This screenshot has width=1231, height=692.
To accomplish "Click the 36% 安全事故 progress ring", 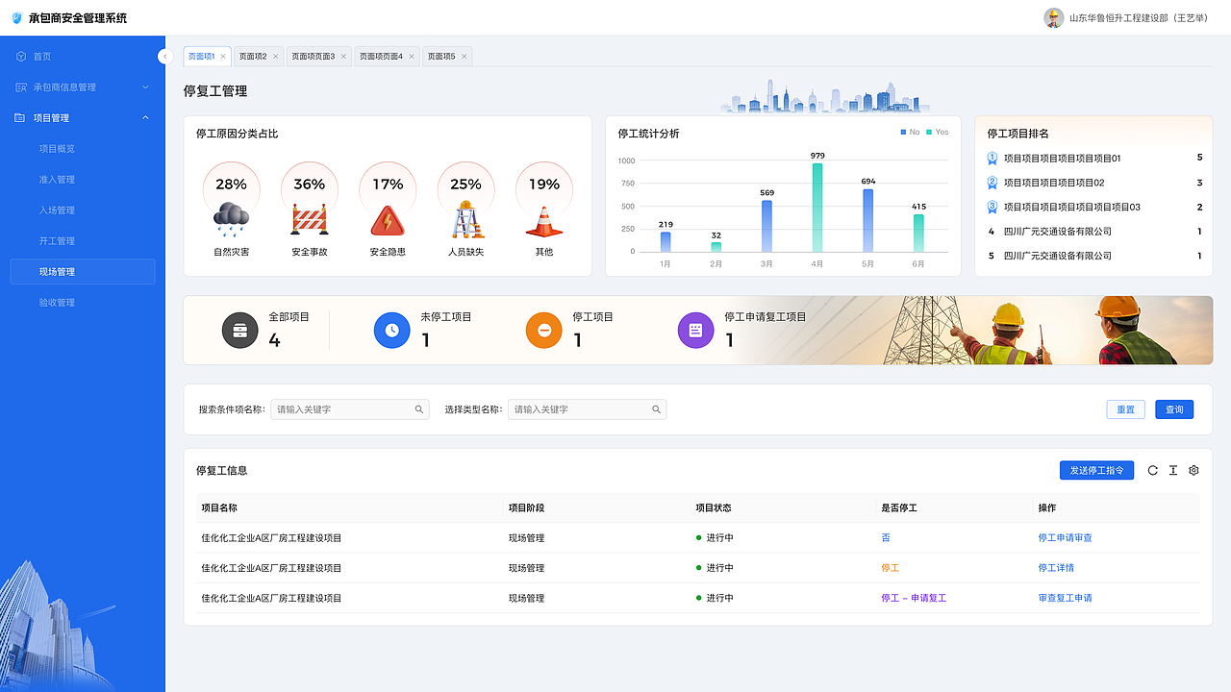I will point(309,184).
